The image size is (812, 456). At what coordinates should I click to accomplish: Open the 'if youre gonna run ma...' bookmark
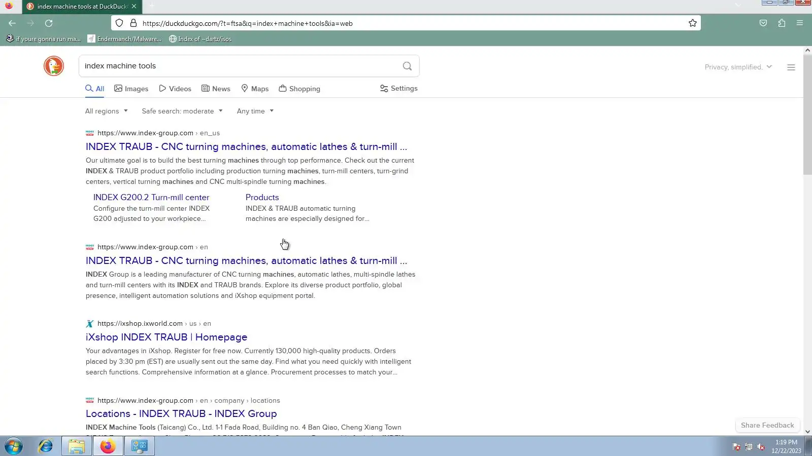tap(44, 39)
